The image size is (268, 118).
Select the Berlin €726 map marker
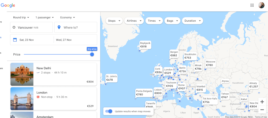182,69
